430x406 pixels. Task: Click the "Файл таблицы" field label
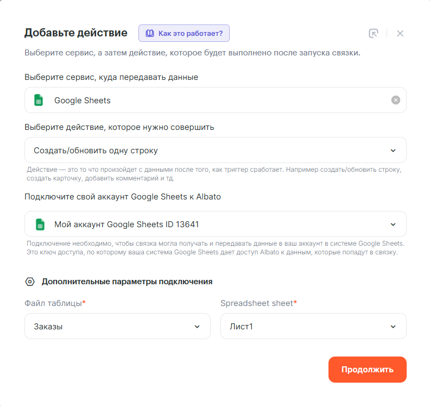[53, 303]
